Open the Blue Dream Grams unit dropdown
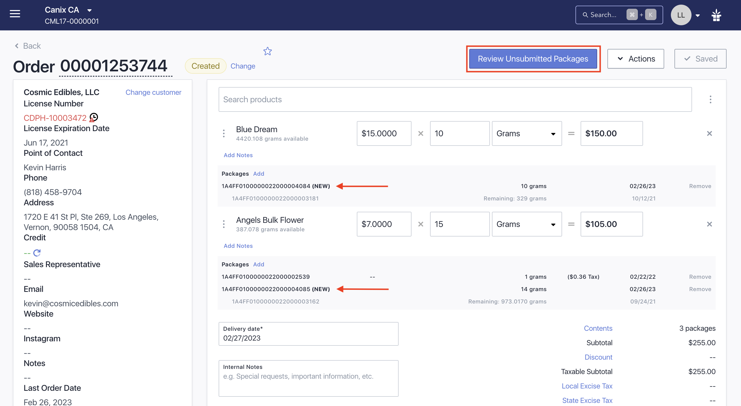This screenshot has height=406, width=741. point(527,133)
